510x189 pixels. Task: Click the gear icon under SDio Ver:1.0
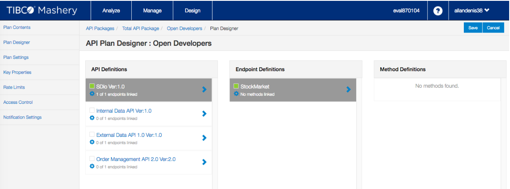click(92, 94)
